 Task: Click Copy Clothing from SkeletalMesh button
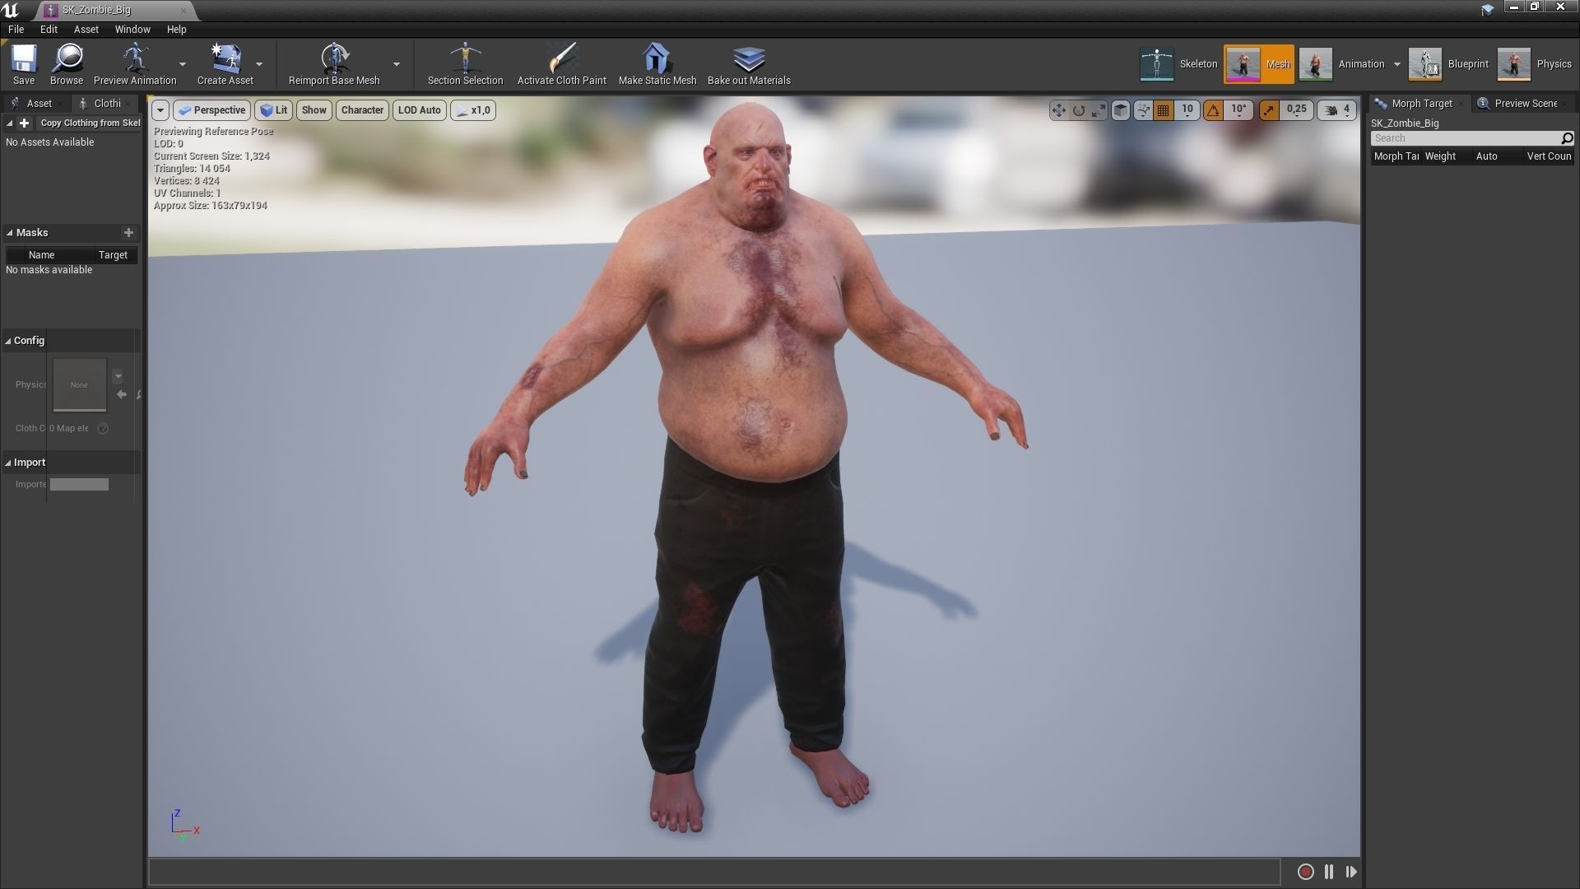(x=89, y=123)
